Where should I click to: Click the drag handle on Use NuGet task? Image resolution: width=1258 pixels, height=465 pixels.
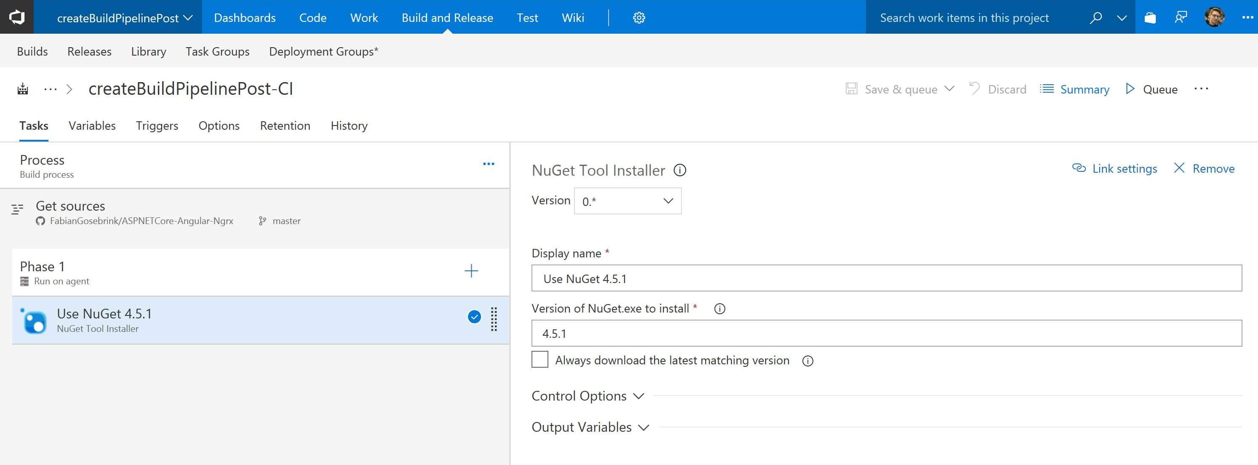coord(494,319)
